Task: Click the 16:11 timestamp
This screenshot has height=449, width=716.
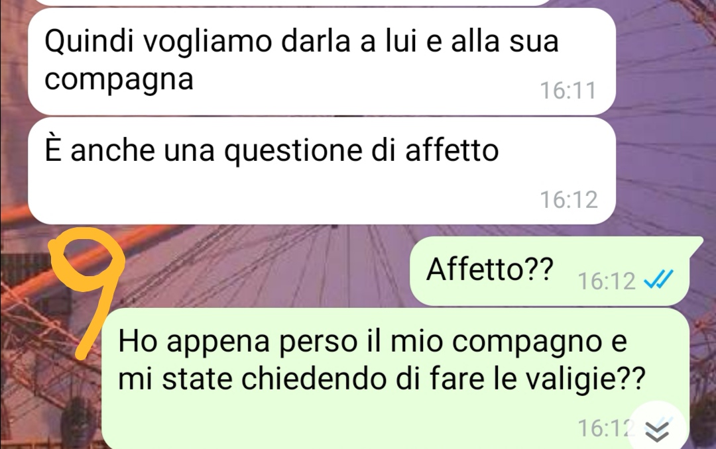Action: [568, 90]
